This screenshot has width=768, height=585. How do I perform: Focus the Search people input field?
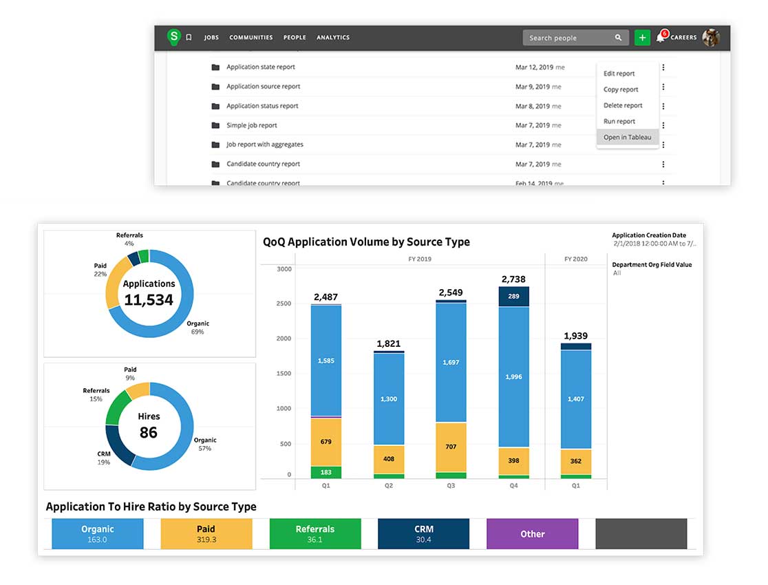point(568,38)
